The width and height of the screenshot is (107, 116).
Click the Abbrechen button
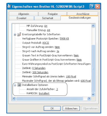pyautogui.click(x=71, y=108)
